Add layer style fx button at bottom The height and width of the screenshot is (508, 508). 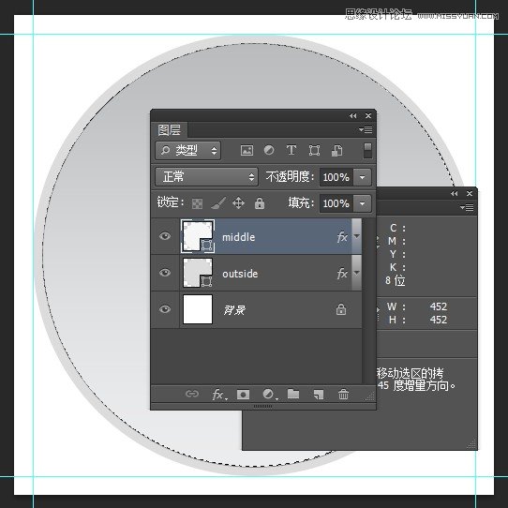219,395
